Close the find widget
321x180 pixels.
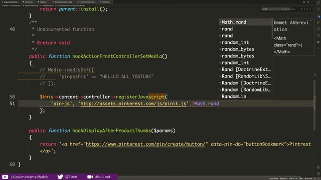click(x=310, y=9)
